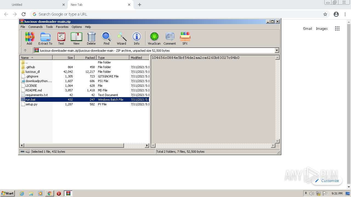Click the clock in the taskbar
The image size is (351, 197).
pos(337,193)
